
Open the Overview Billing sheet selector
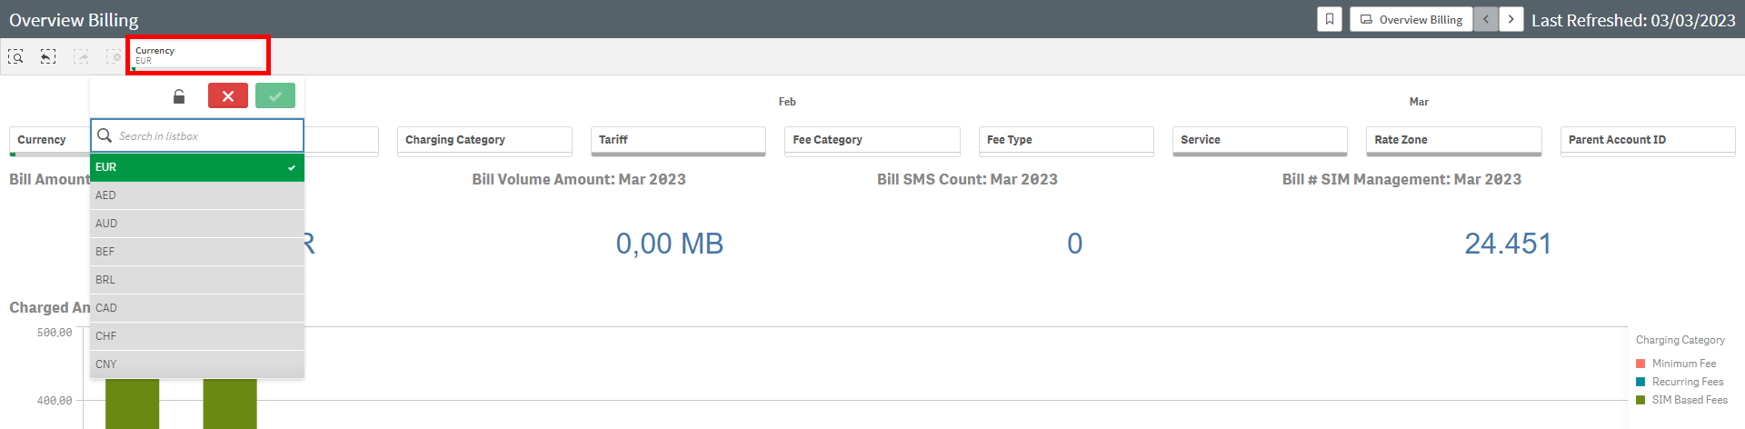(x=1411, y=19)
